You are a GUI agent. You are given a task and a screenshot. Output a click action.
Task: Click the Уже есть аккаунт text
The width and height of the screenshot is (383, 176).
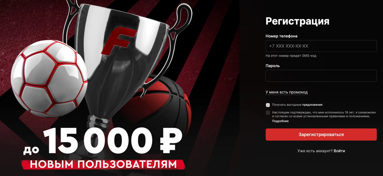click(315, 151)
